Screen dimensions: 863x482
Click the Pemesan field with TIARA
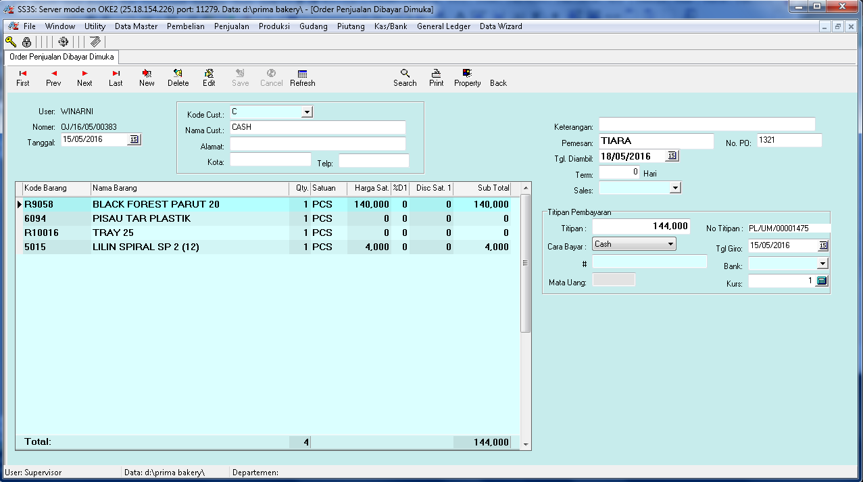pos(656,141)
